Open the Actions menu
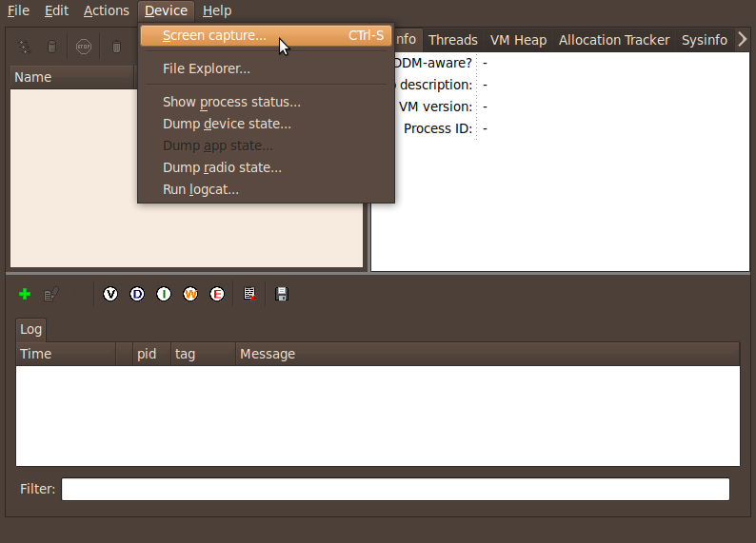756x543 pixels. click(106, 10)
